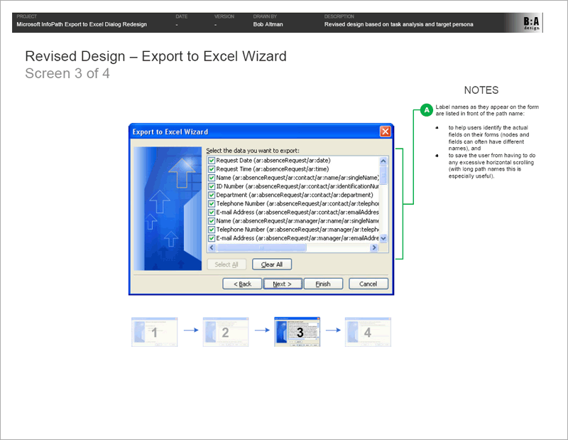The height and width of the screenshot is (440, 568).
Task: Toggle manager E-mail Address checkbox
Action: tap(212, 238)
